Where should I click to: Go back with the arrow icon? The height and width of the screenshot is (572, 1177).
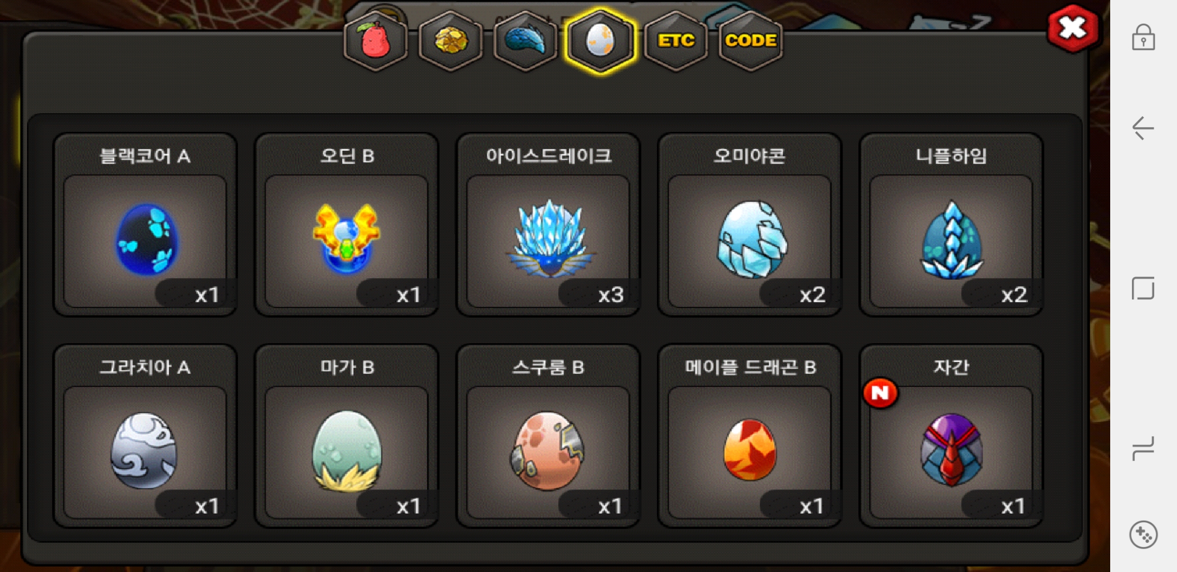[x=1143, y=128]
